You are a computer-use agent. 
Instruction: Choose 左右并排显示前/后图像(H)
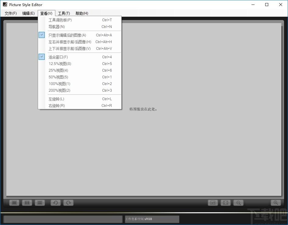80,42
